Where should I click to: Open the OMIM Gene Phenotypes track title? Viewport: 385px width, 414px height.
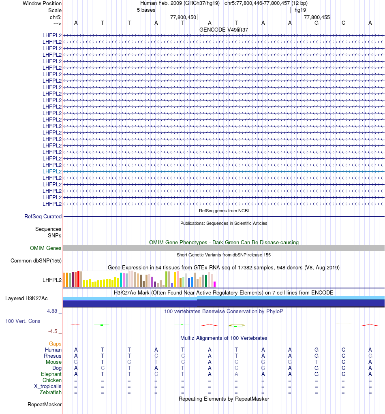click(224, 242)
